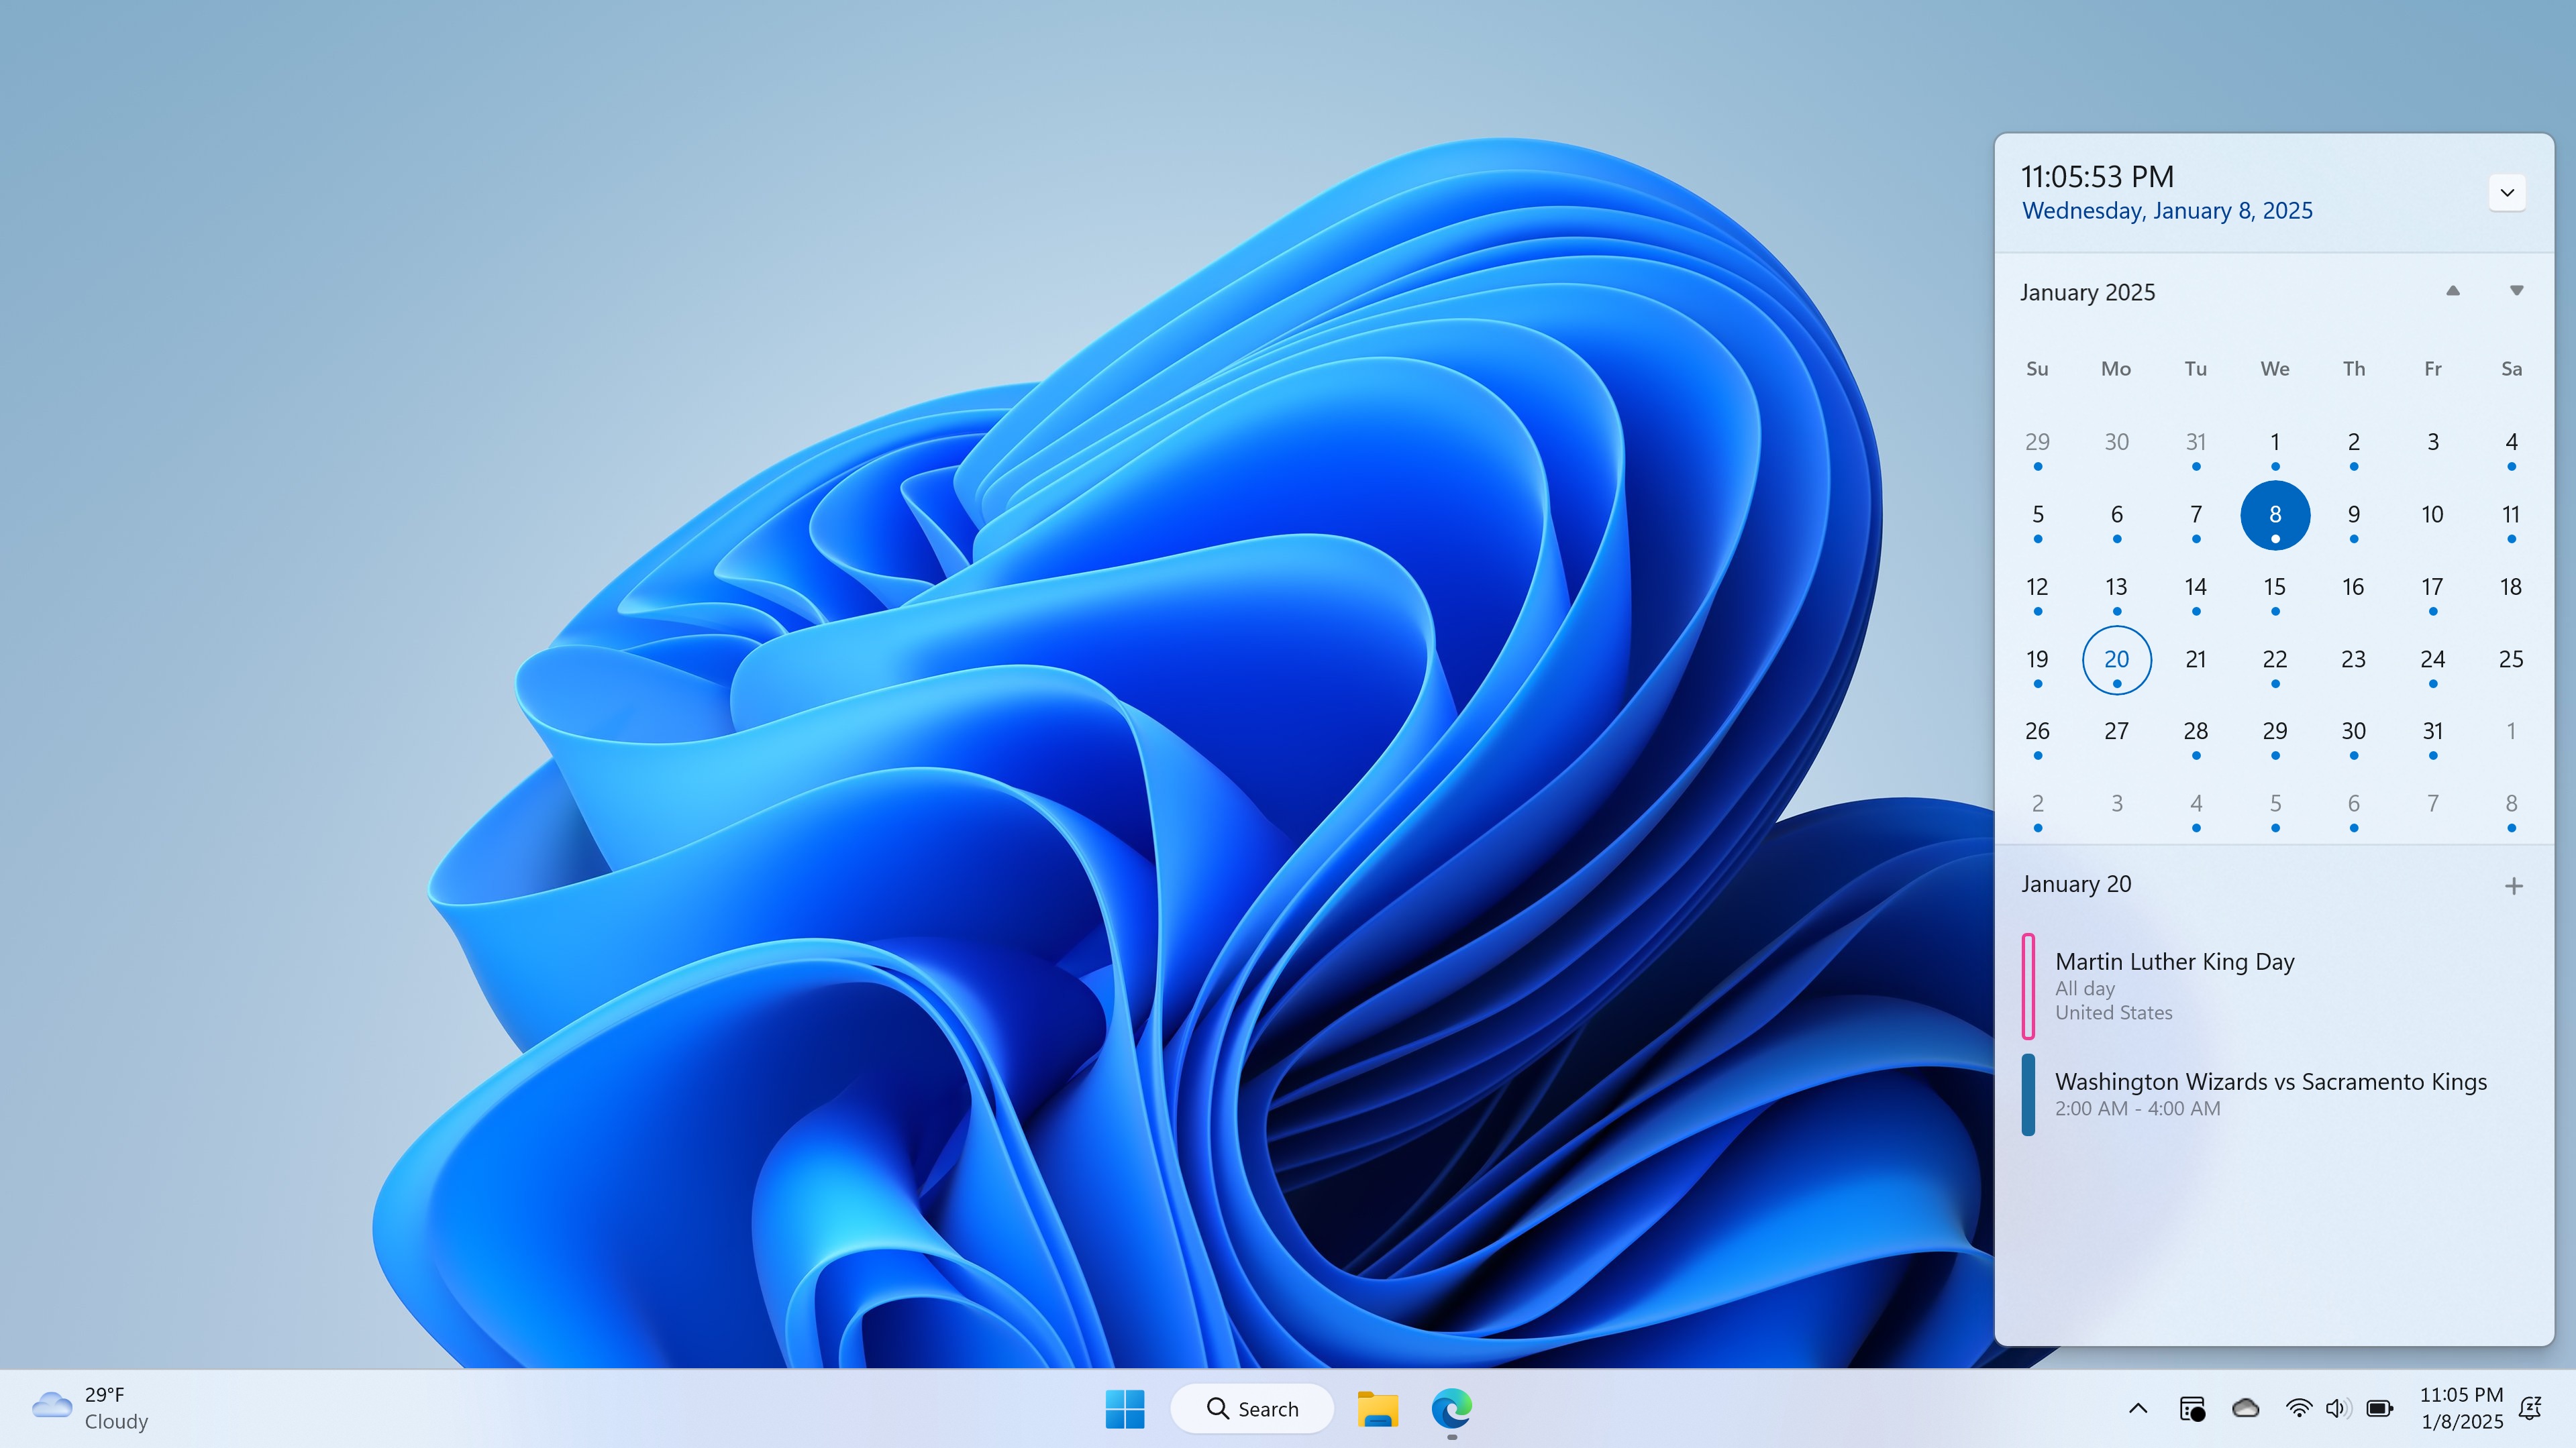Show hidden system tray icons

(2138, 1409)
